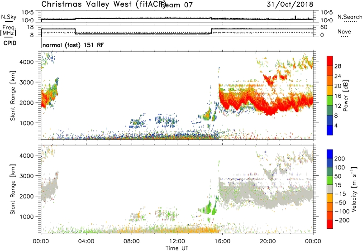Screen dimensions: 362x251
Task: Click the 'Christmas Valley West (fitACF)' title
Action: [103, 4]
